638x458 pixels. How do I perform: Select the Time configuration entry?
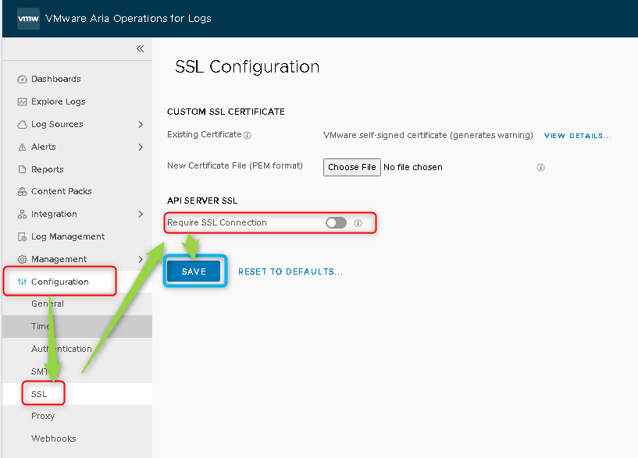point(77,326)
